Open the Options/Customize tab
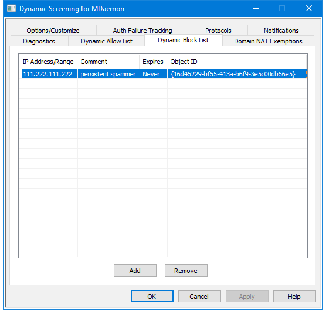The height and width of the screenshot is (313, 326). [x=53, y=31]
